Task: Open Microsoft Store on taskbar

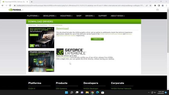Action: point(103,93)
